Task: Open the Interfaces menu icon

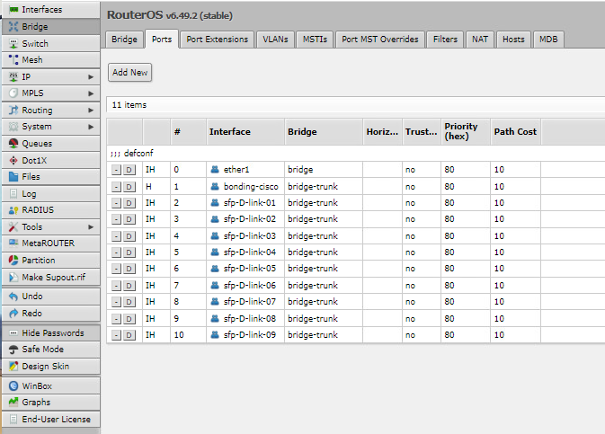Action: pyautogui.click(x=13, y=10)
